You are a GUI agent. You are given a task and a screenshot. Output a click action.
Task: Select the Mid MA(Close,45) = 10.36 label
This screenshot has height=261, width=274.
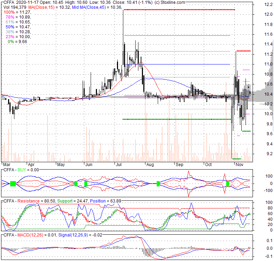click(97, 7)
